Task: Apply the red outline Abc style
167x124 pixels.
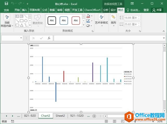Action: pos(76,20)
